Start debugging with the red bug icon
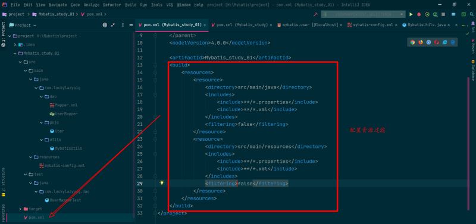 point(419,14)
